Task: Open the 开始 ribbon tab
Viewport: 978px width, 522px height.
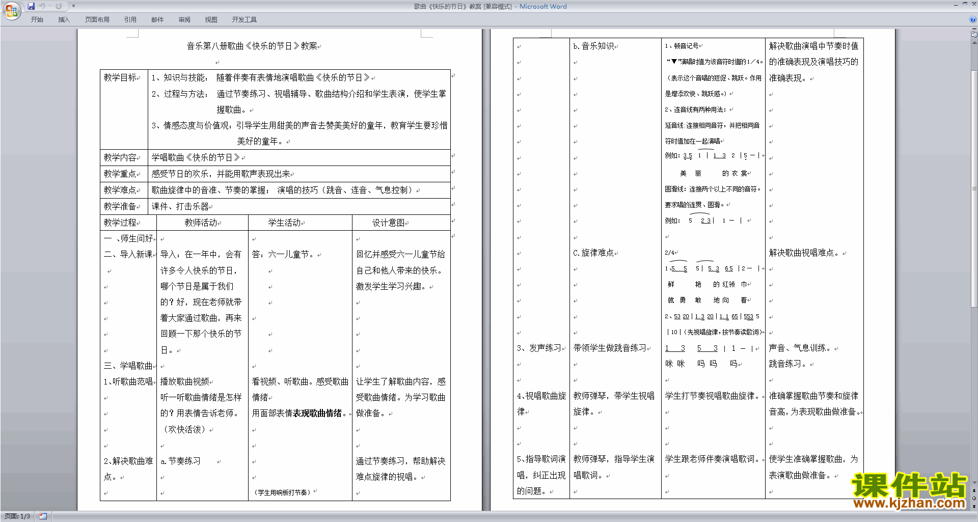Action: [x=37, y=19]
